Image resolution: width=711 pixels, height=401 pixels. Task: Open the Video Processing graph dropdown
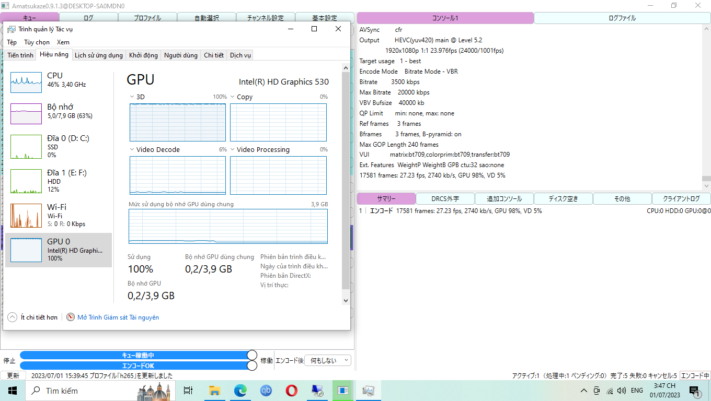point(233,150)
